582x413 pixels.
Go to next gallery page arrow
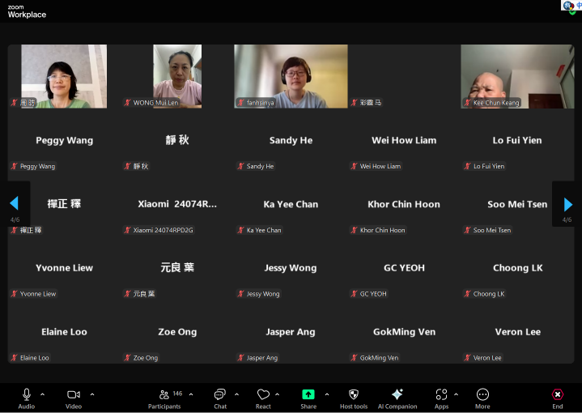tap(568, 204)
